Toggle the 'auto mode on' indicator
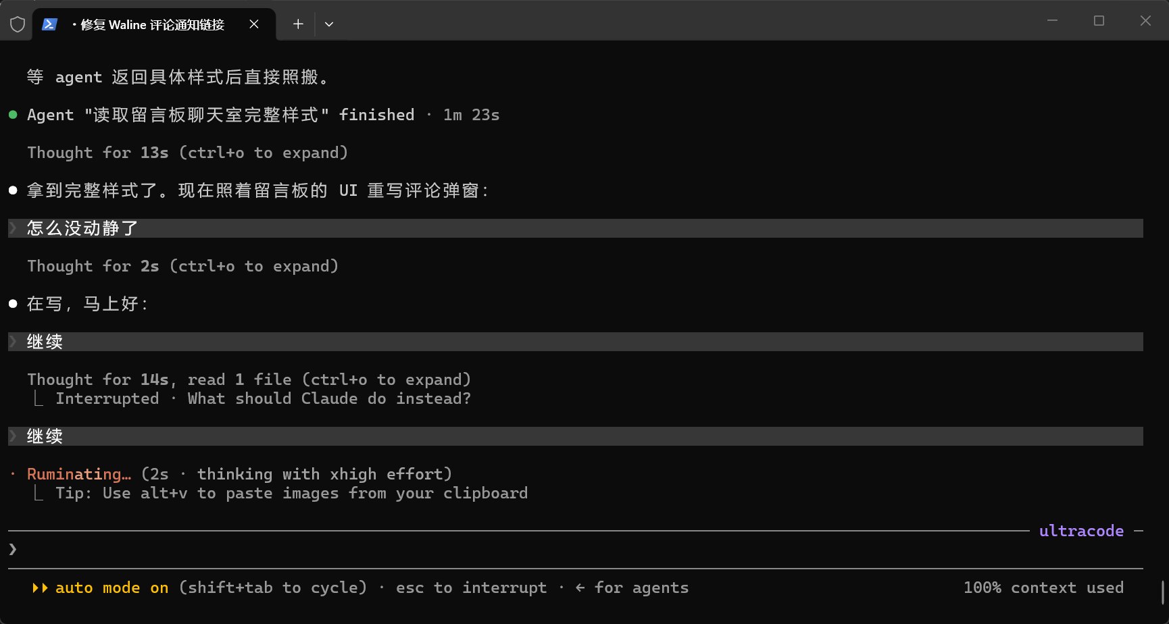 tap(111, 588)
